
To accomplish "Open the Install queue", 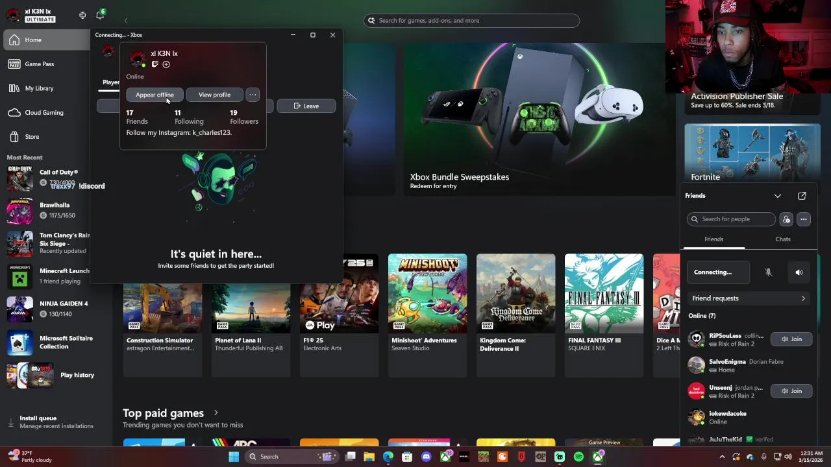I will pos(51,422).
